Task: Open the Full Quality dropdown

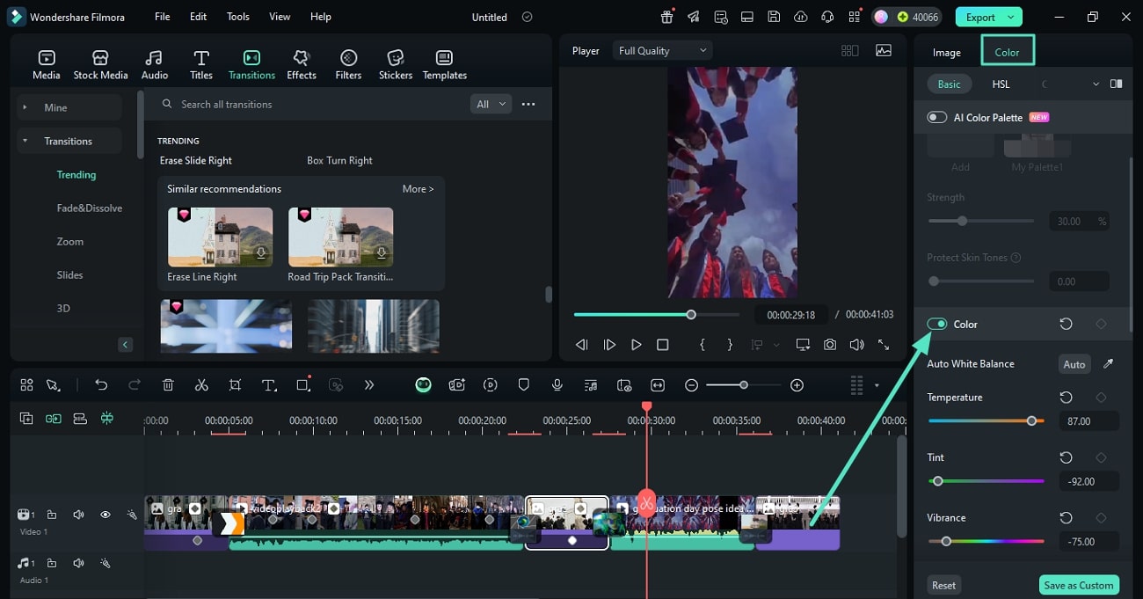Action: coord(662,51)
